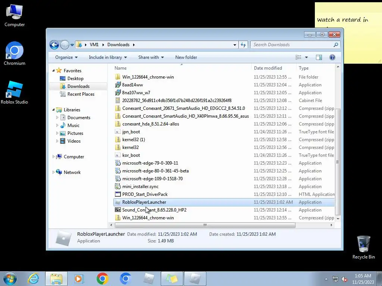The height and width of the screenshot is (286, 382).
Task: Open the Roblox Studio desktop shortcut
Action: click(15, 92)
